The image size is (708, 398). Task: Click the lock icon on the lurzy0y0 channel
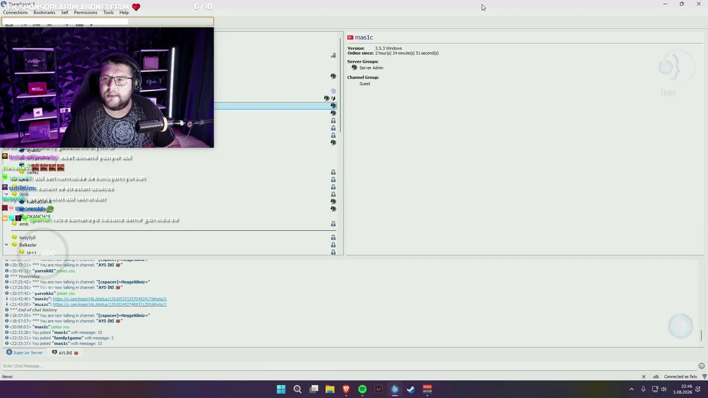point(333,238)
